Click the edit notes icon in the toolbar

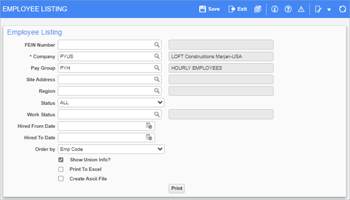[x=318, y=9]
